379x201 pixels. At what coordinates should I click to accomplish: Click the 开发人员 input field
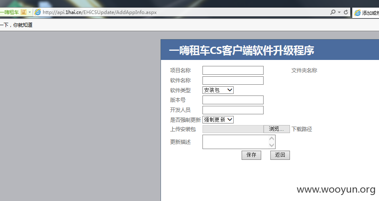pyautogui.click(x=233, y=110)
